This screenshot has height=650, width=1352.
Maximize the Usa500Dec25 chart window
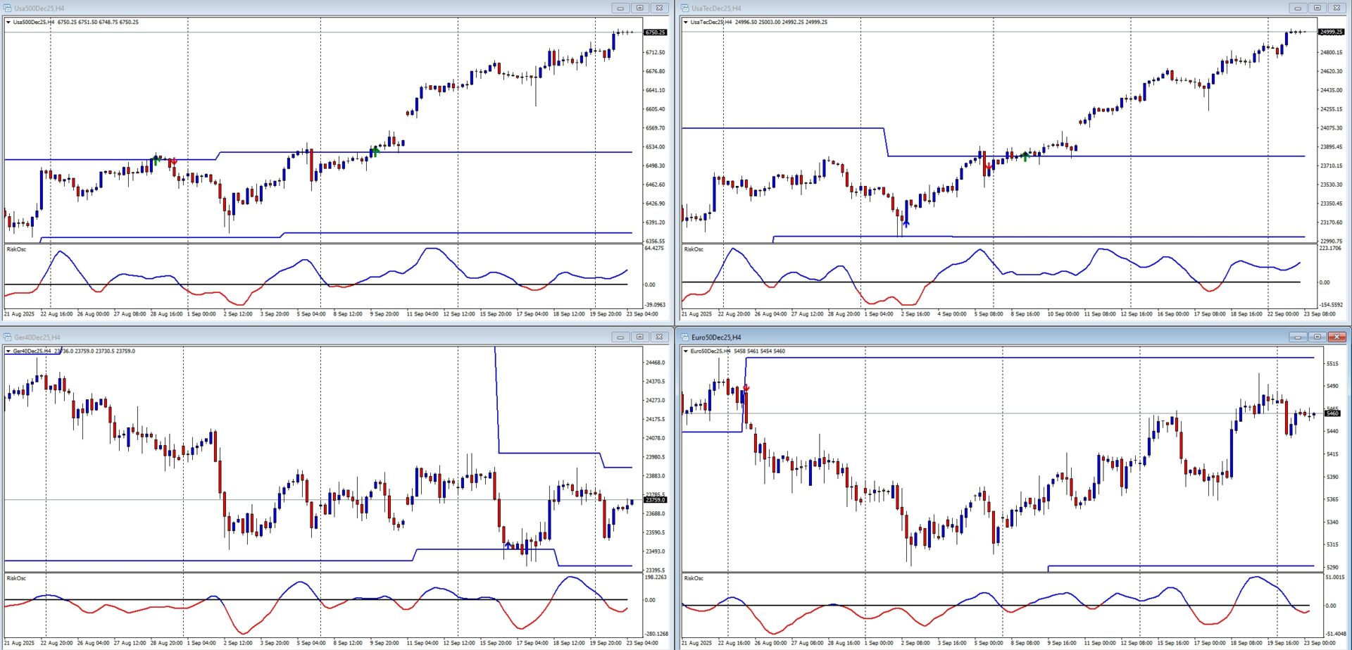point(639,8)
